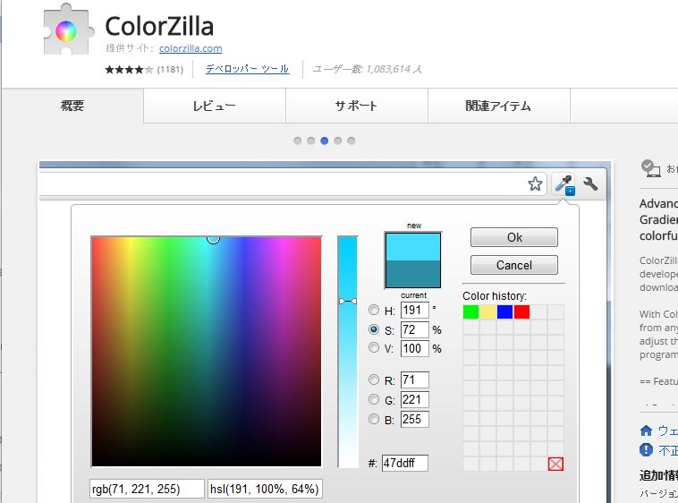The height and width of the screenshot is (503, 678).
Task: Click the ColorZilla eyedropper toolbar icon
Action: [564, 184]
